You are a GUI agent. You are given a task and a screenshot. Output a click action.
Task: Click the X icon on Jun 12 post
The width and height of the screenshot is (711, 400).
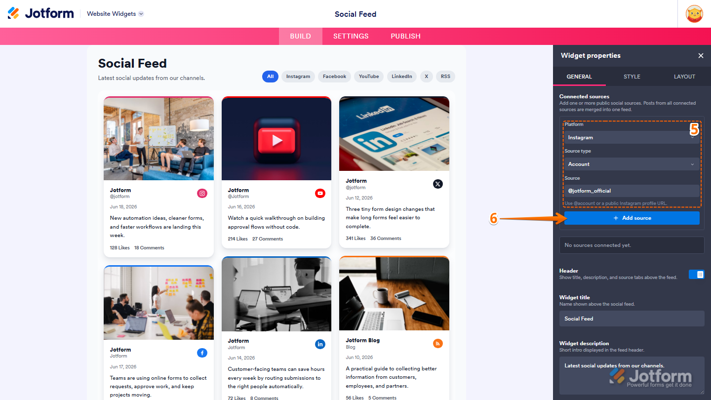click(x=438, y=184)
